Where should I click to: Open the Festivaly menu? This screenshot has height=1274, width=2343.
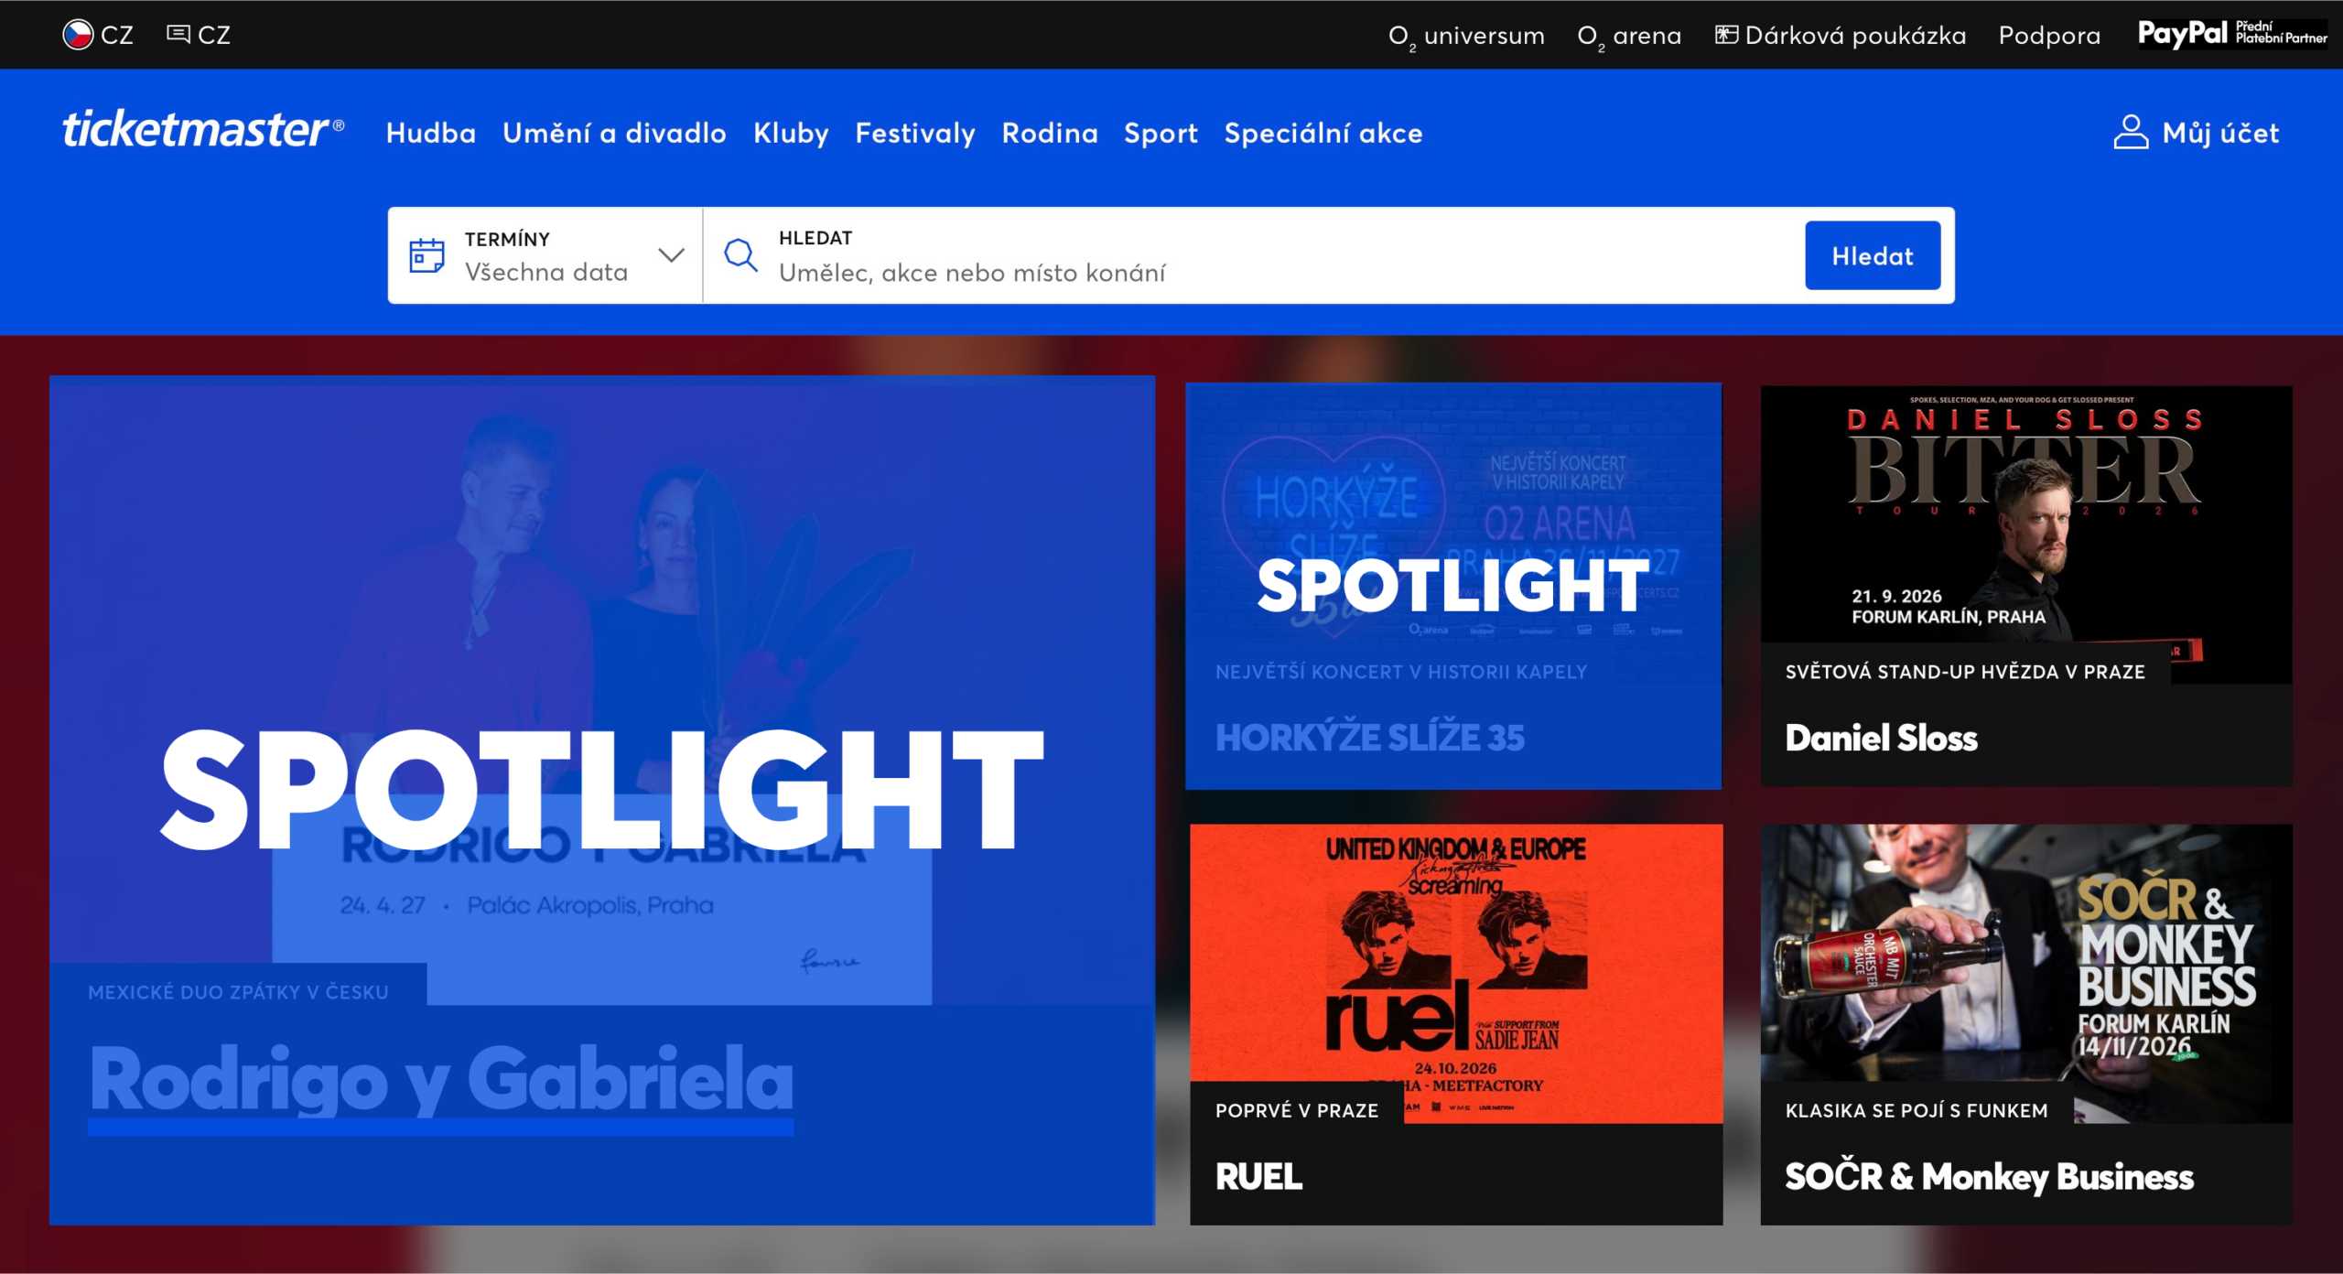[x=915, y=134]
